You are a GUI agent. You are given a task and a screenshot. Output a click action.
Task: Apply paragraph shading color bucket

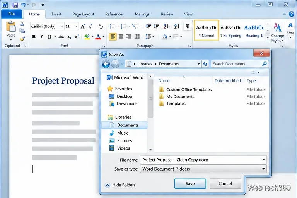click(165, 37)
